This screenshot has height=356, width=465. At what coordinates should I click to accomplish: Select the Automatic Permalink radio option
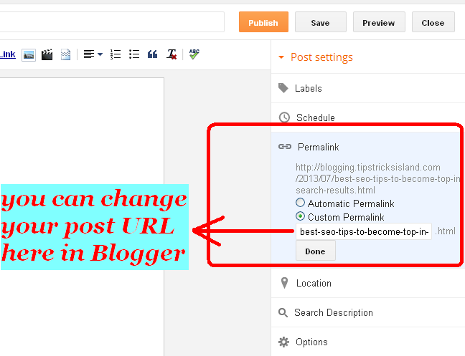[300, 203]
